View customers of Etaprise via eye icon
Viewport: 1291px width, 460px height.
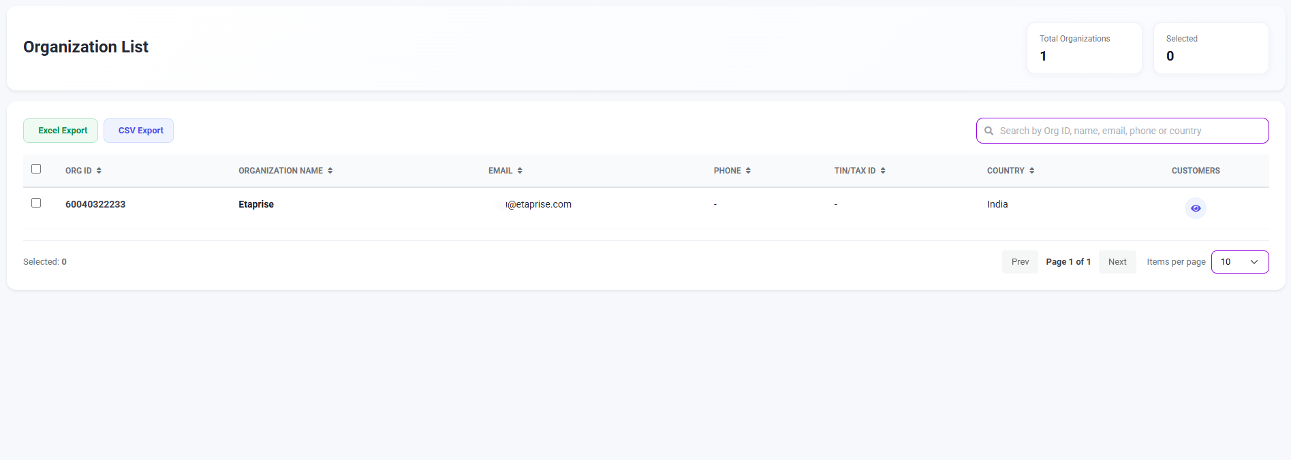(1196, 208)
